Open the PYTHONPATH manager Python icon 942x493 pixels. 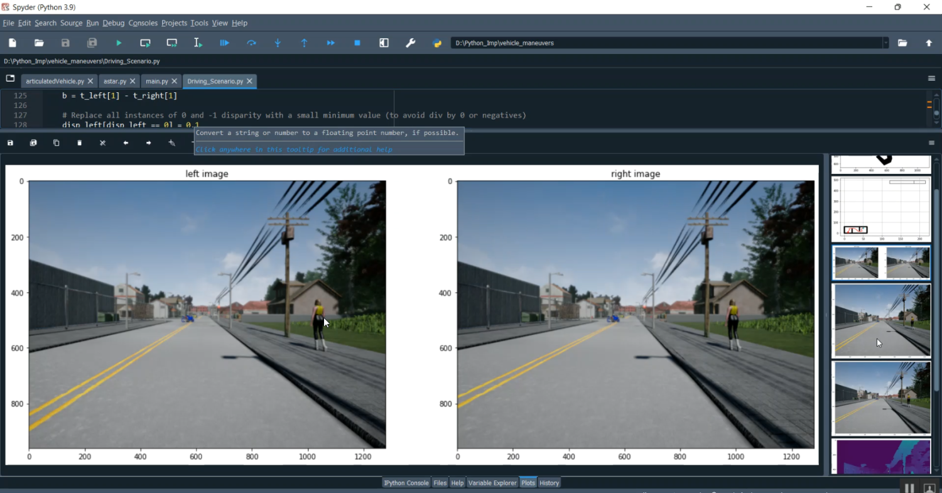437,43
